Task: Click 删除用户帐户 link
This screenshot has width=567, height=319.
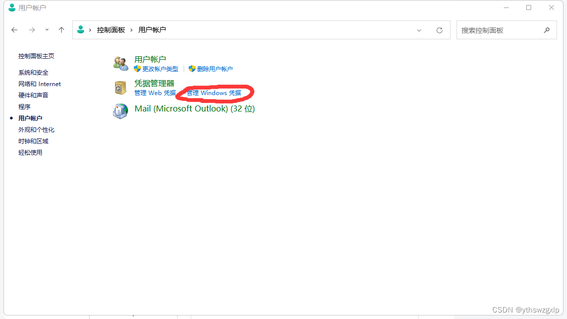Action: [215, 69]
